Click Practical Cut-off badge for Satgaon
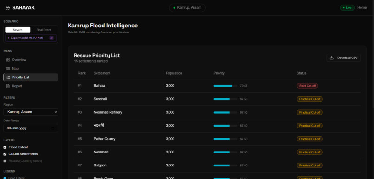The height and width of the screenshot is (179, 374). click(310, 166)
